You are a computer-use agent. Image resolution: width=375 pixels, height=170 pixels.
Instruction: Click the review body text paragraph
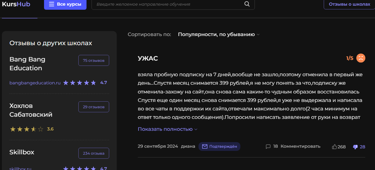pos(250,96)
